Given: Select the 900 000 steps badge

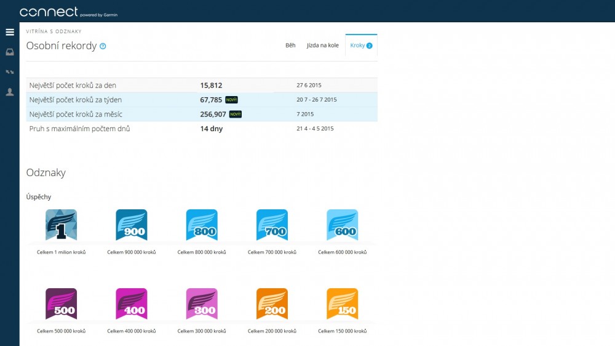Looking at the screenshot, I should coord(132,225).
